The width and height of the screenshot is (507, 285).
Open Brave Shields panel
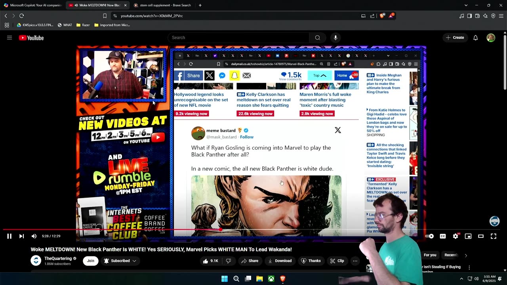tap(382, 16)
